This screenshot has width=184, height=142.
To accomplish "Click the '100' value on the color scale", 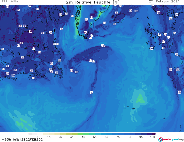I will pyautogui.click(x=153, y=137).
